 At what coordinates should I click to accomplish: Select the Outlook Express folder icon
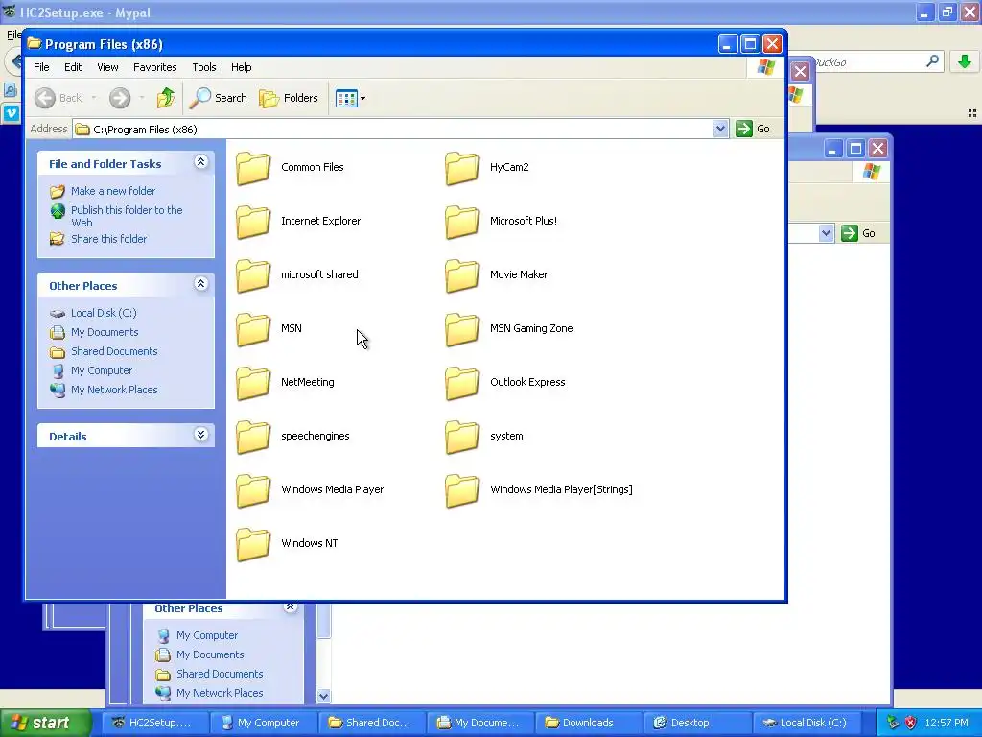click(x=462, y=383)
